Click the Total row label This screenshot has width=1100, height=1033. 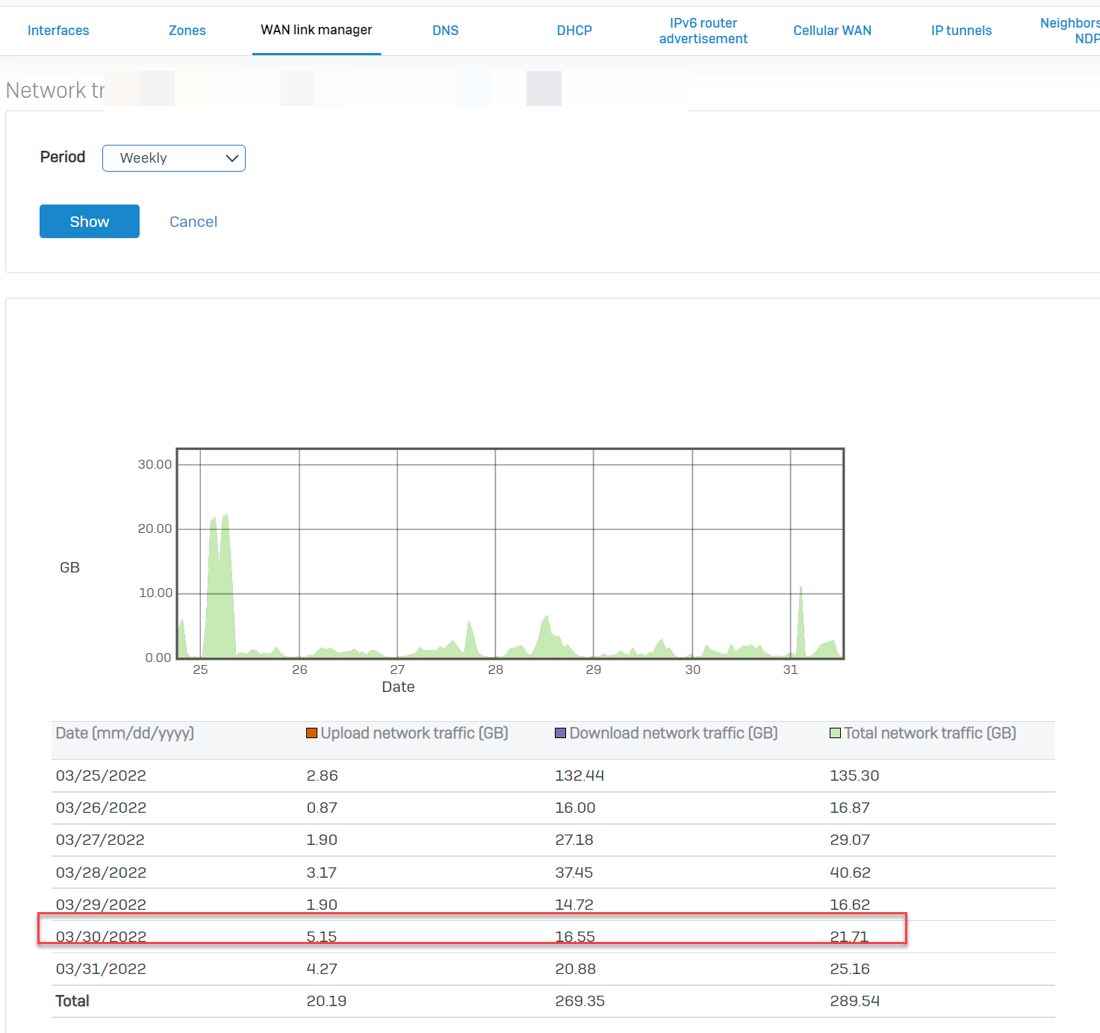tap(72, 1001)
